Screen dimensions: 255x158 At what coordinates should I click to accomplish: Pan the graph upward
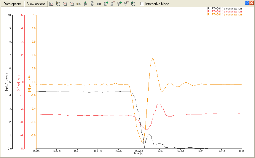[85, 4]
